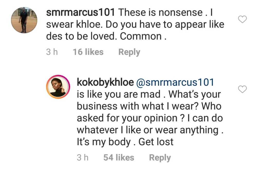View the 54 likes list
The width and height of the screenshot is (263, 169).
coord(119,158)
